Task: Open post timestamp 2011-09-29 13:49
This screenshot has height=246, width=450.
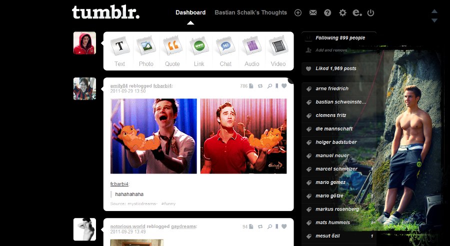Action: tap(128, 231)
